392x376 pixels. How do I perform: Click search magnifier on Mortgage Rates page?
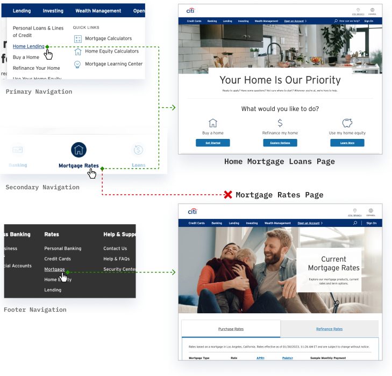coord(355,223)
